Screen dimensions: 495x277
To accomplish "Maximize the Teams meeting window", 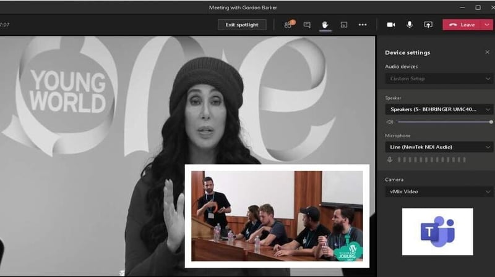I will coord(478,7).
